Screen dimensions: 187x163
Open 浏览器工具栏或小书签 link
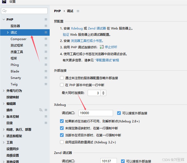tap(87, 41)
